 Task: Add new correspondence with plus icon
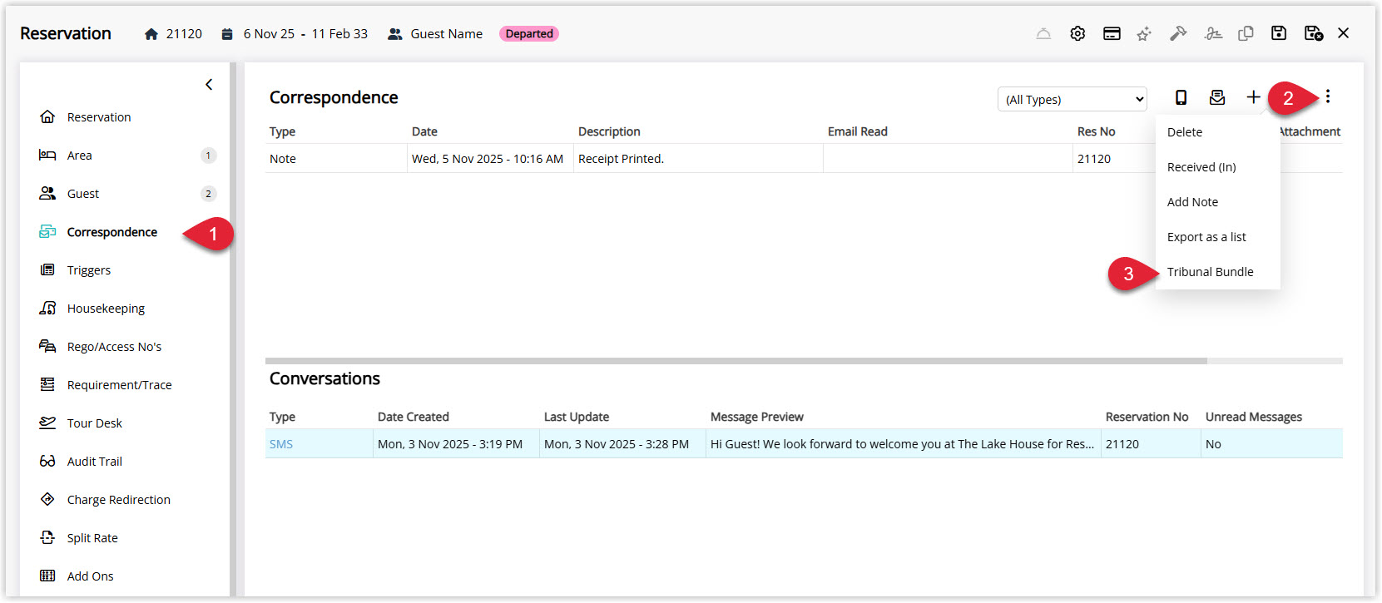tap(1253, 97)
